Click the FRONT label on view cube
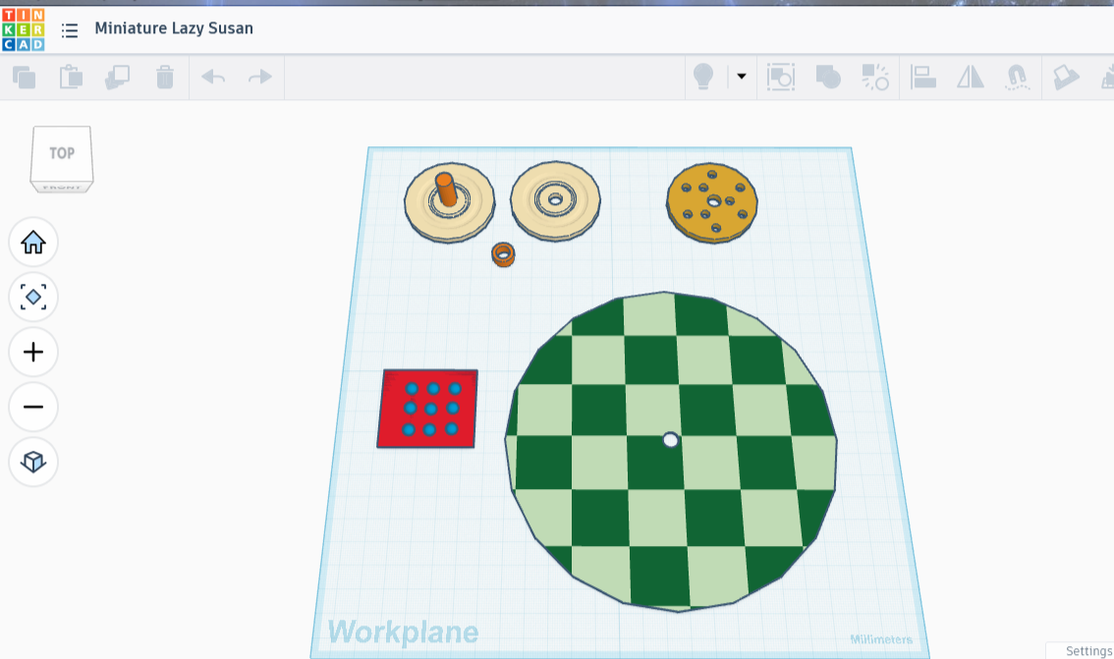 pyautogui.click(x=62, y=188)
